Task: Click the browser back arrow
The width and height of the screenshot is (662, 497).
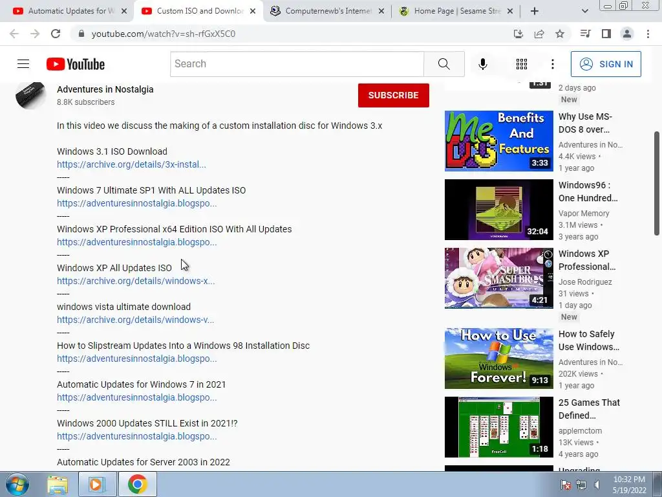Action: [14, 34]
